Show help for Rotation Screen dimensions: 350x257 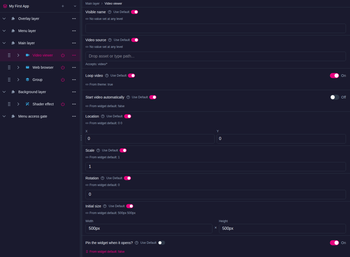point(103,178)
